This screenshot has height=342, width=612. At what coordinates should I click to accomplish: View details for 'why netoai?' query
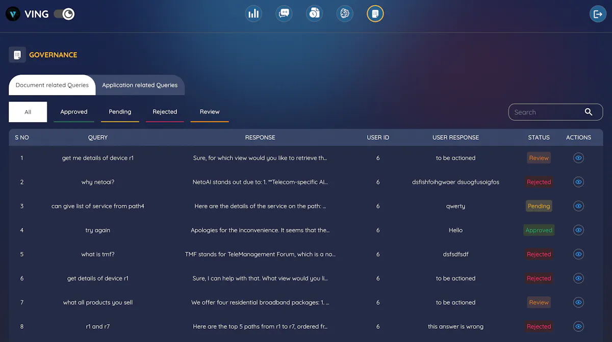578,182
